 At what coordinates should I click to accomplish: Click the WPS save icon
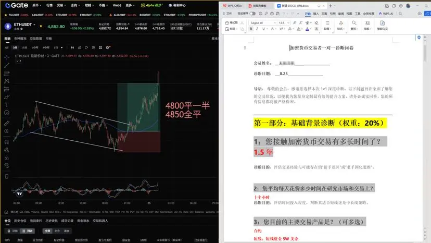coord(260,14)
